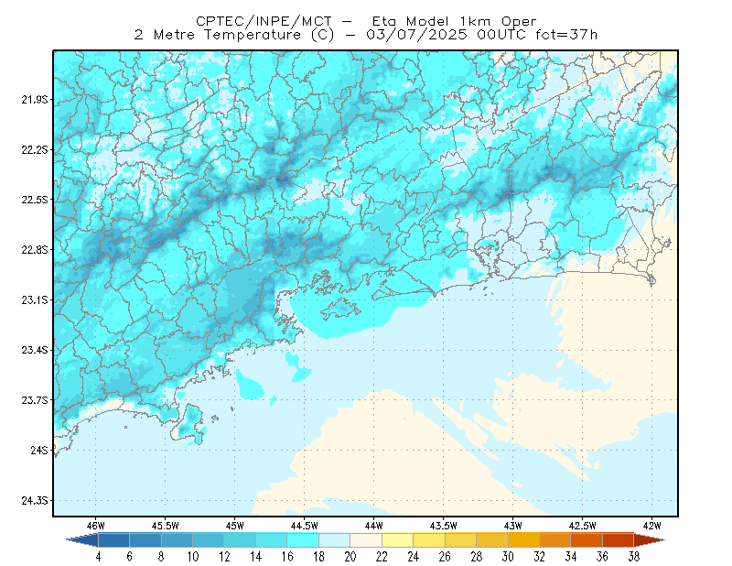Click the '22.5S' latitude label
Image resolution: width=732 pixels, height=566 pixels.
pyautogui.click(x=34, y=200)
